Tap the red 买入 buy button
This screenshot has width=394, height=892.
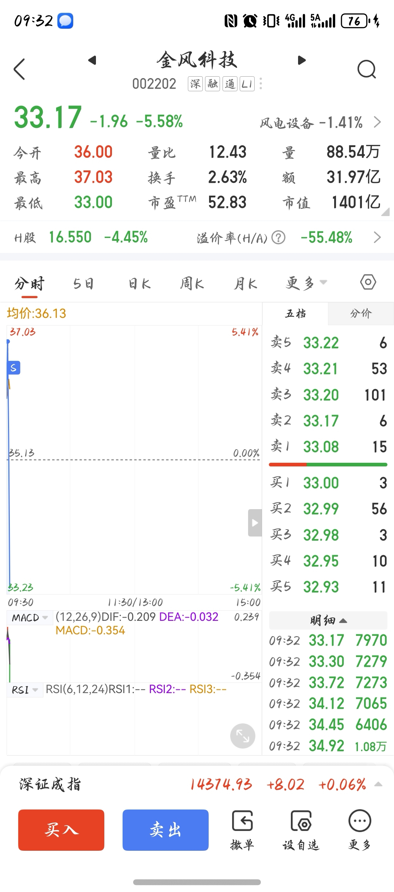pyautogui.click(x=61, y=830)
